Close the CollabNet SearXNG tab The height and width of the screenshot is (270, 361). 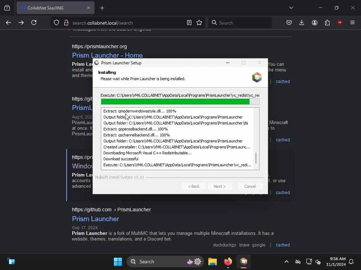pos(88,8)
